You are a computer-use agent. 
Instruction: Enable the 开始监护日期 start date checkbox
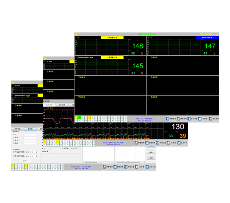coord(14,152)
